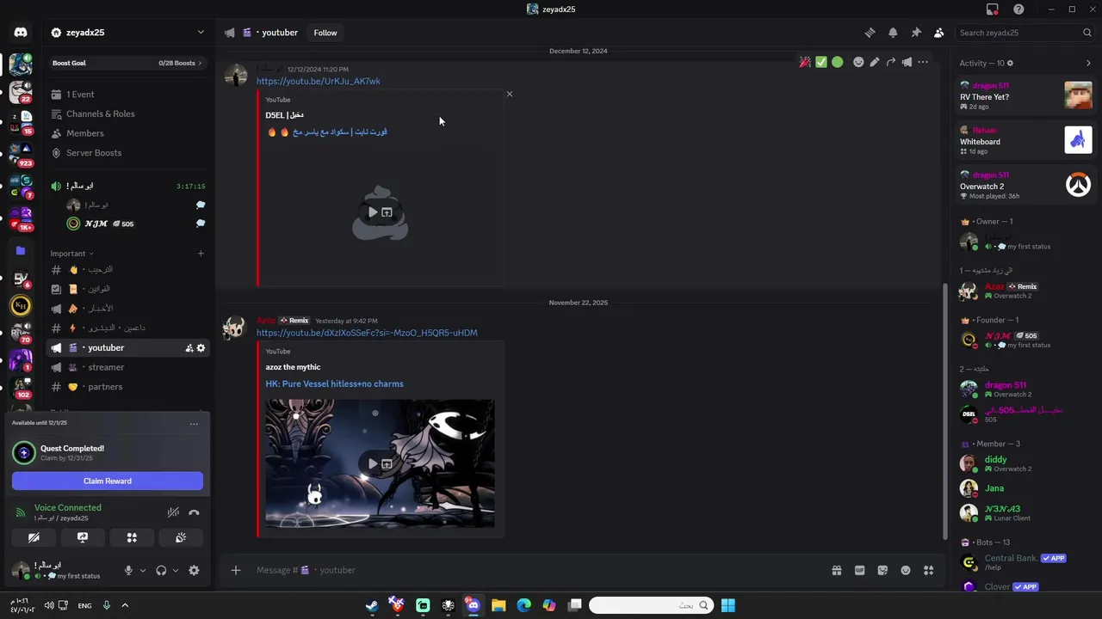Open Members in sidebar

127,133
